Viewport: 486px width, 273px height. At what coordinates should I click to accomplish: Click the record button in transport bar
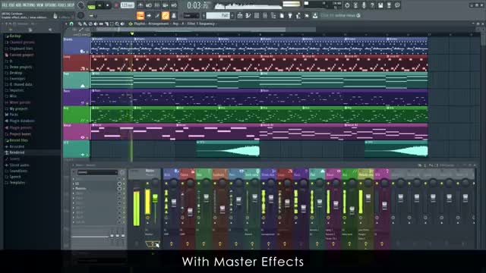click(116, 5)
